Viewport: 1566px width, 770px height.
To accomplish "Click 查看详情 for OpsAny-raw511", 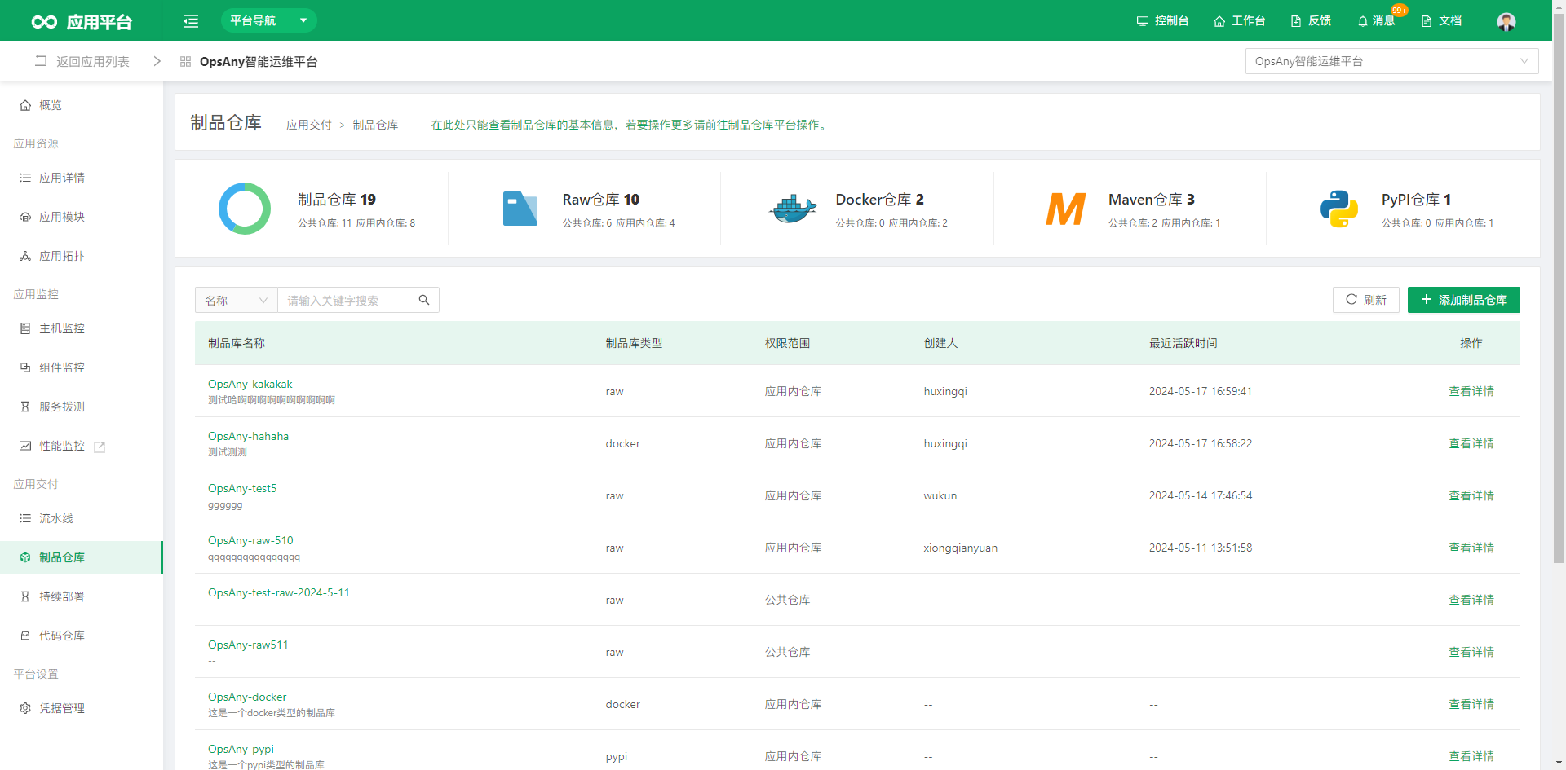I will [x=1471, y=652].
